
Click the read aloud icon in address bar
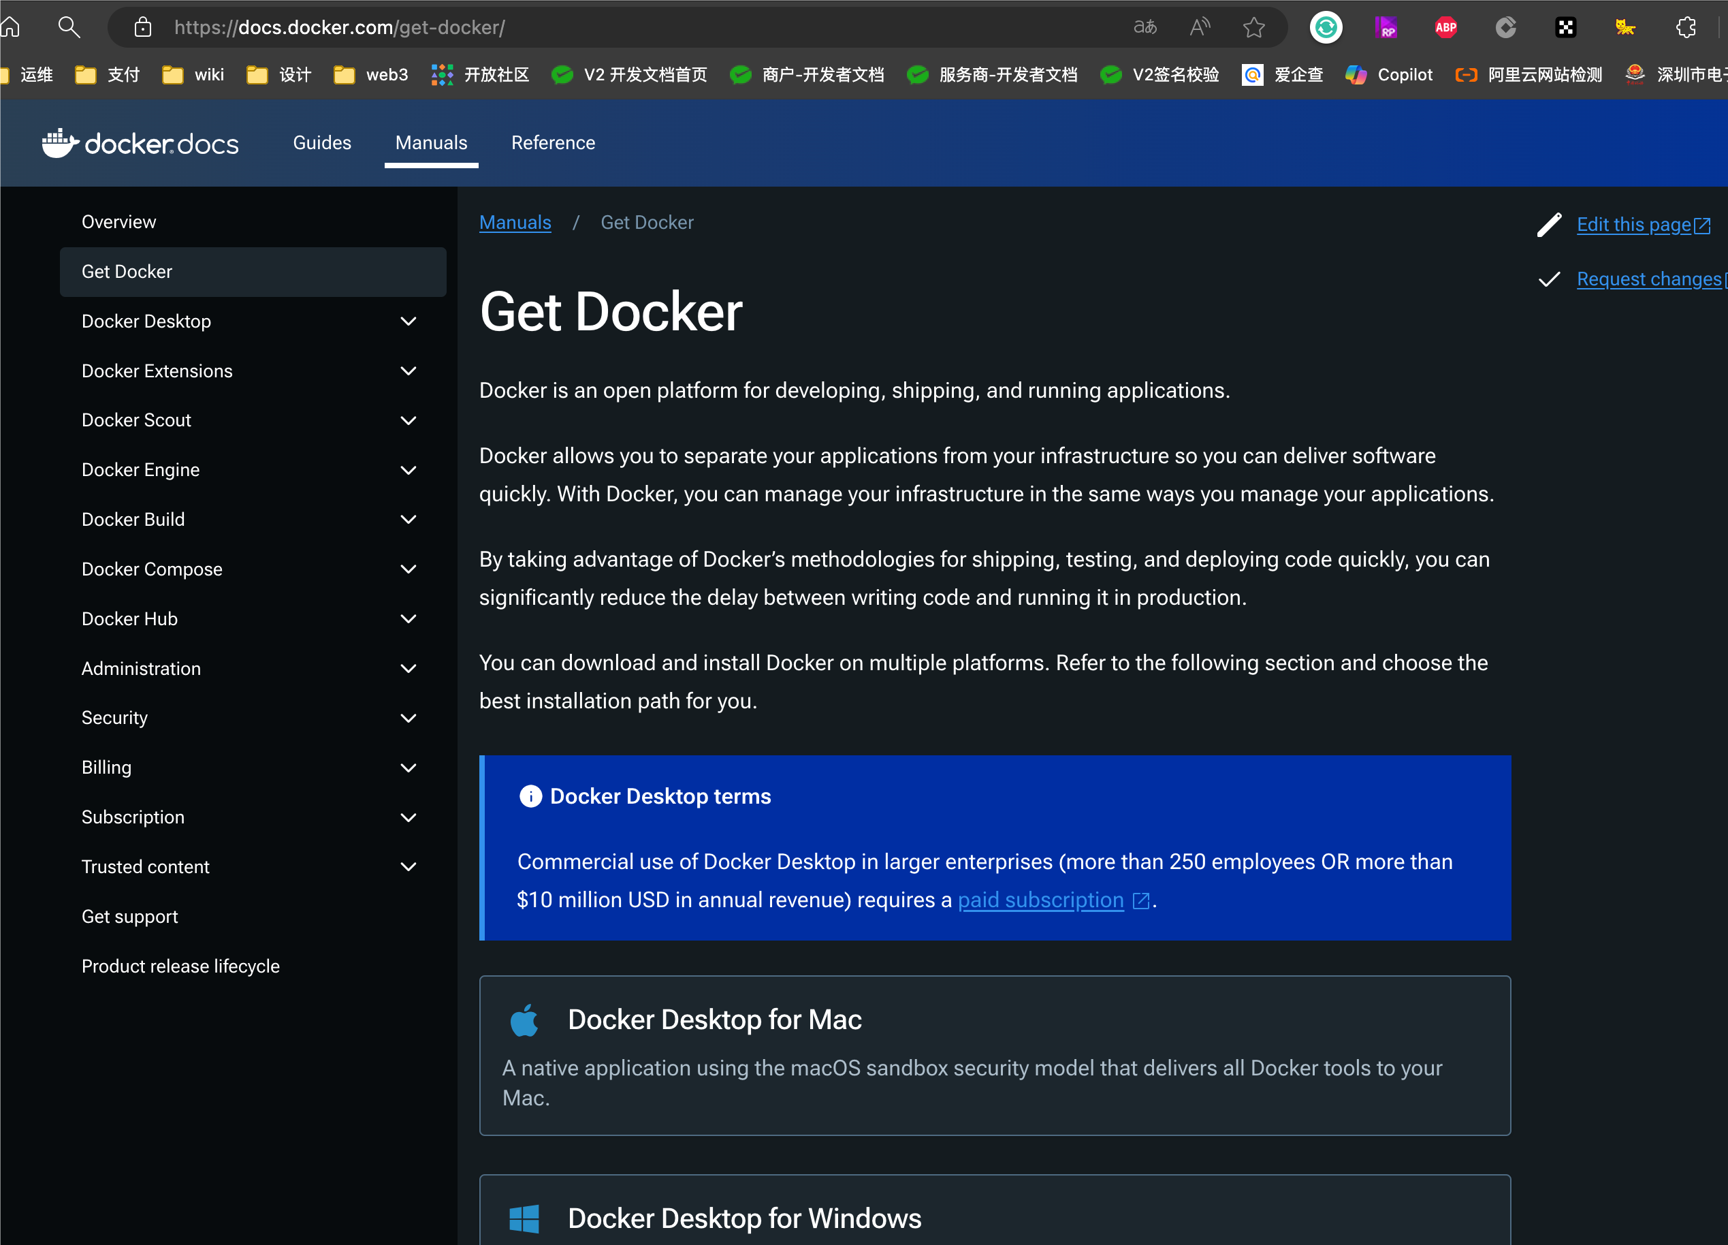point(1199,28)
